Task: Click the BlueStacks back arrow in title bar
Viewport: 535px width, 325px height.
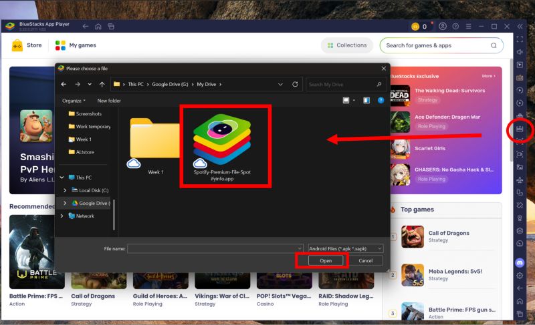Action: click(x=86, y=26)
